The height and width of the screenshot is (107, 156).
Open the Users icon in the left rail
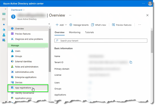[x=4, y=35]
